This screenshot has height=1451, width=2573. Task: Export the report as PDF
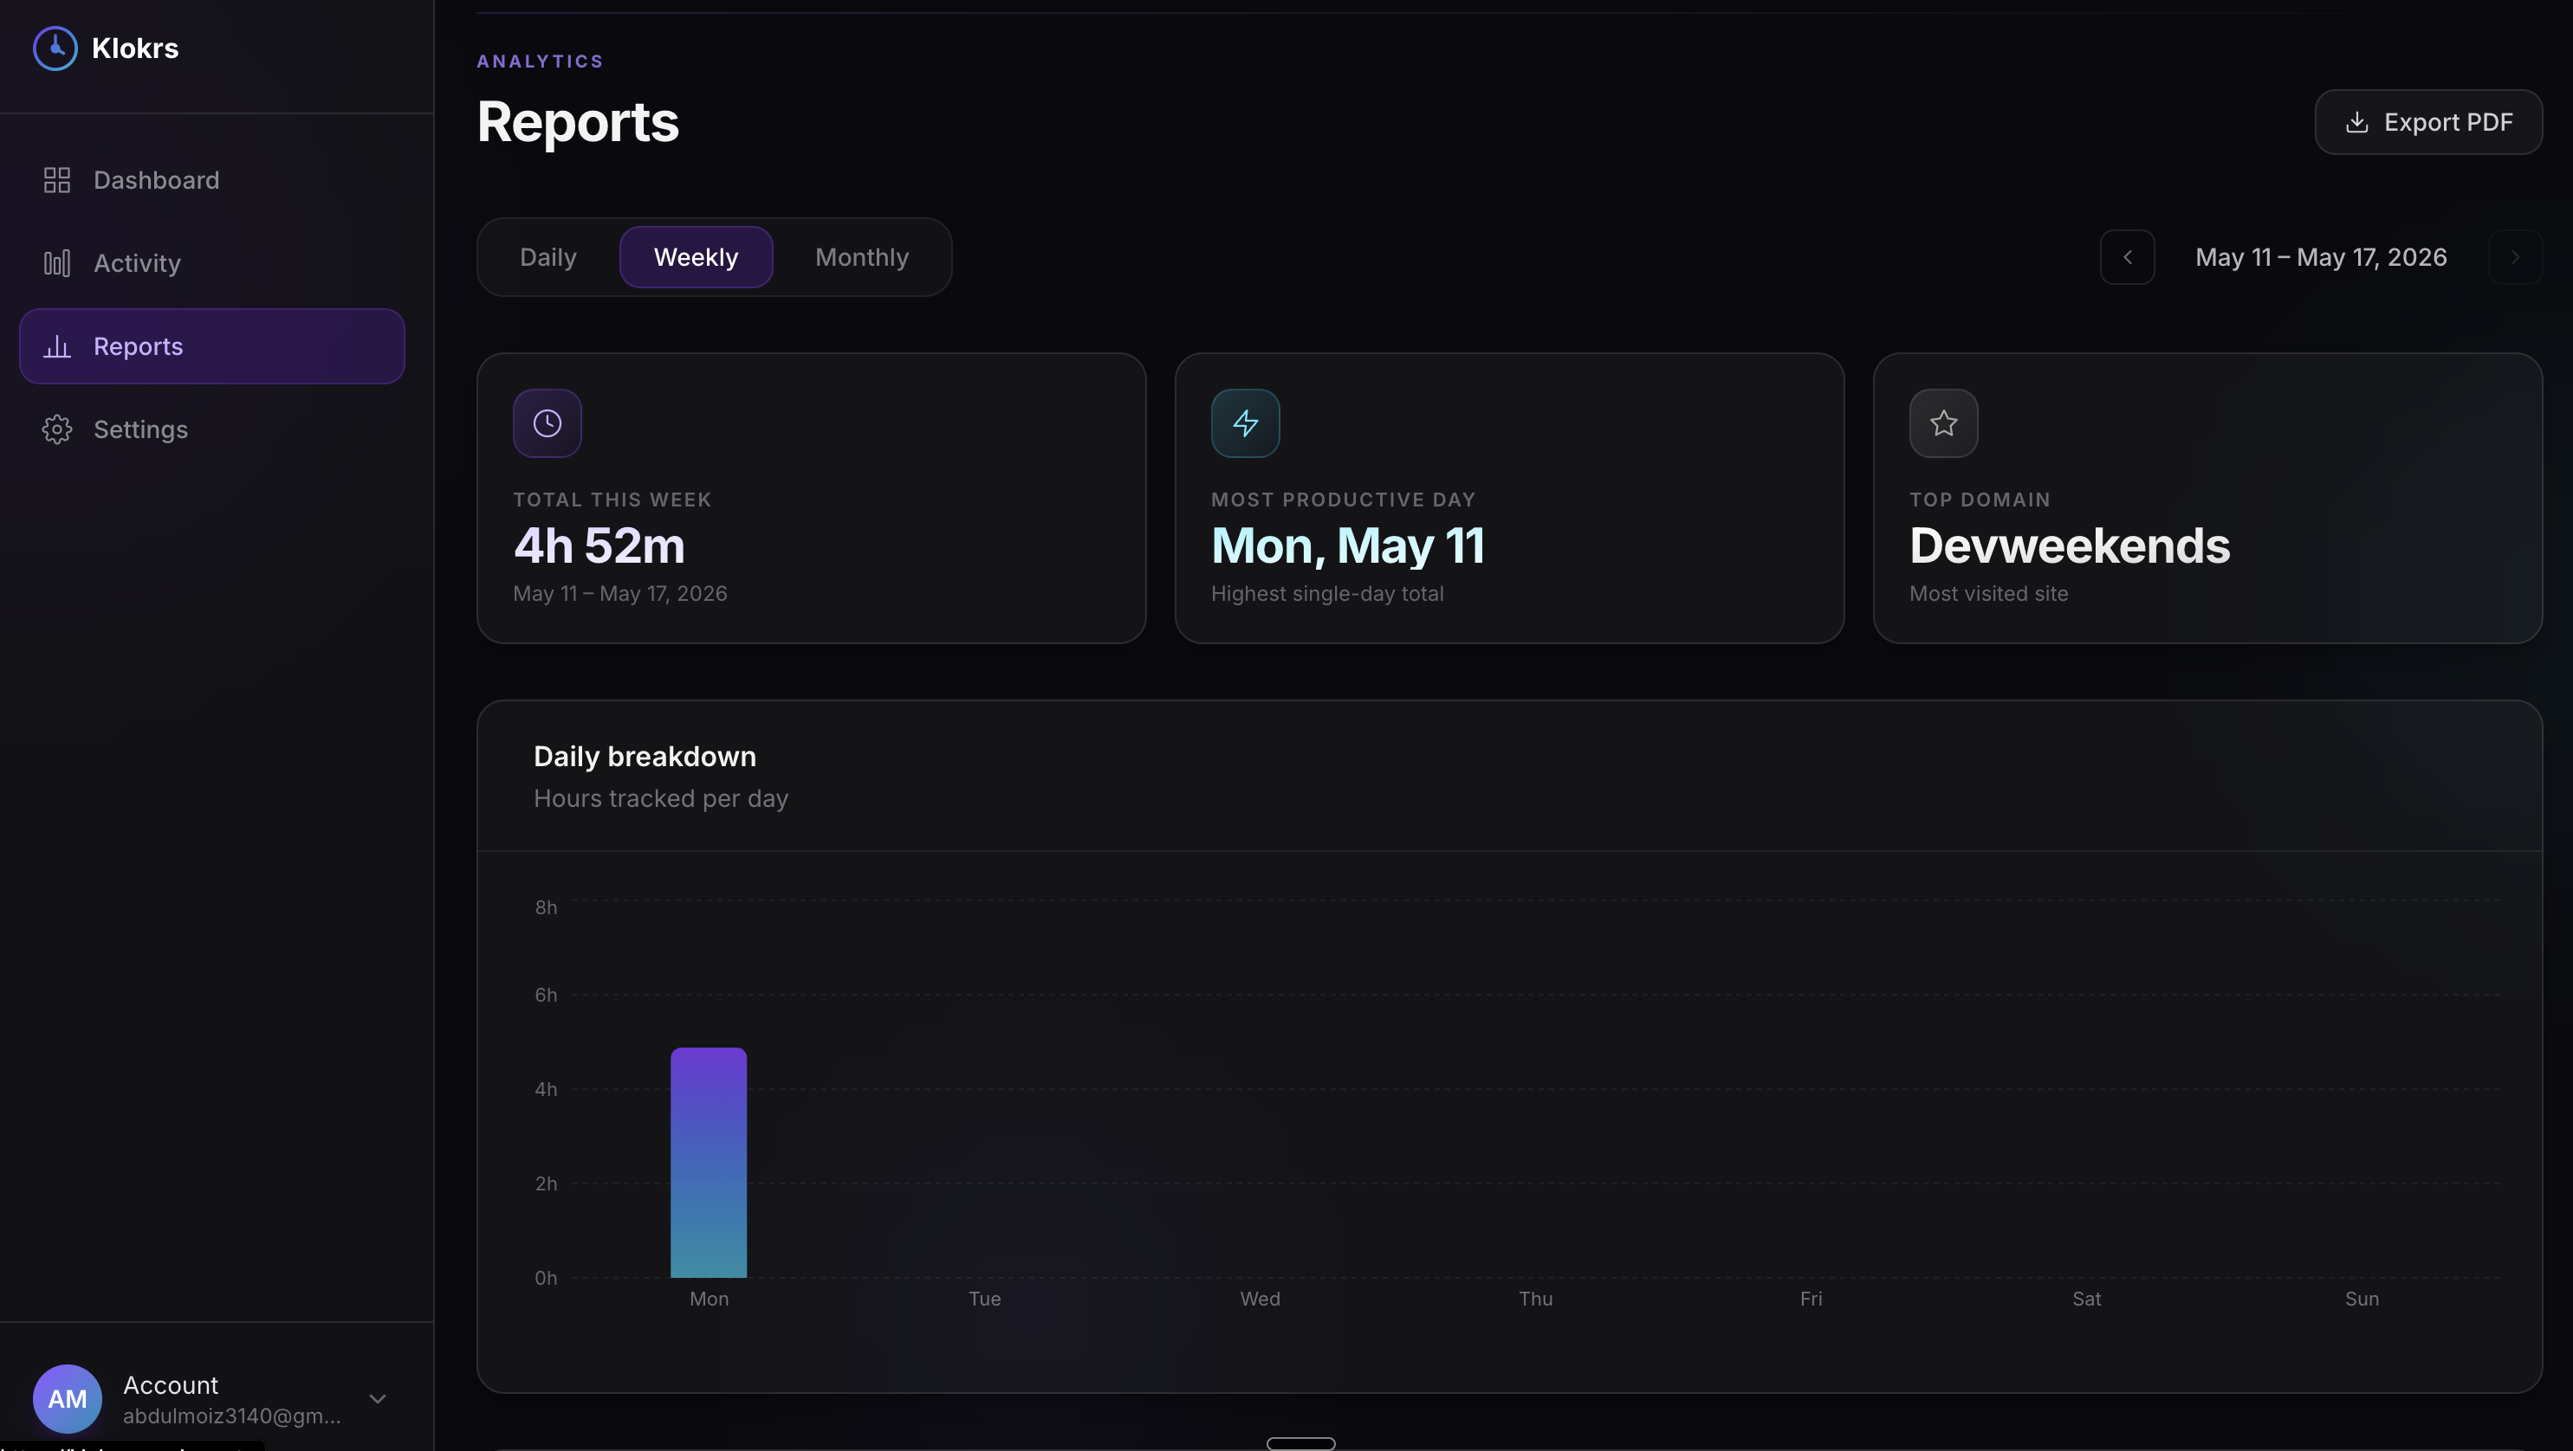[2428, 122]
